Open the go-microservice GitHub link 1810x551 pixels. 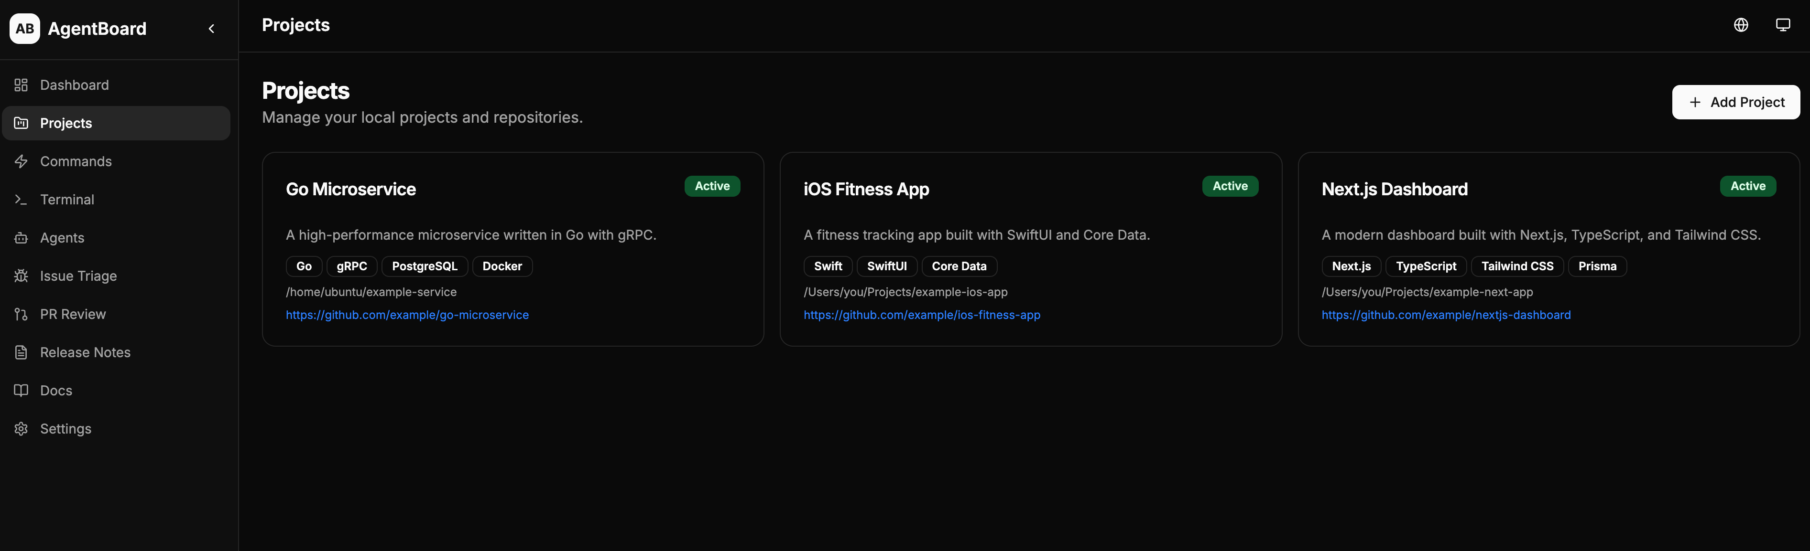407,315
